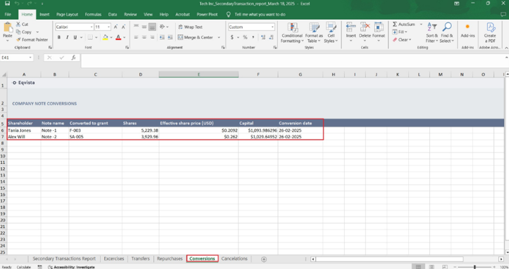Click Decrease Decimal icon
Viewport: 509px width, 269px height.
click(271, 37)
